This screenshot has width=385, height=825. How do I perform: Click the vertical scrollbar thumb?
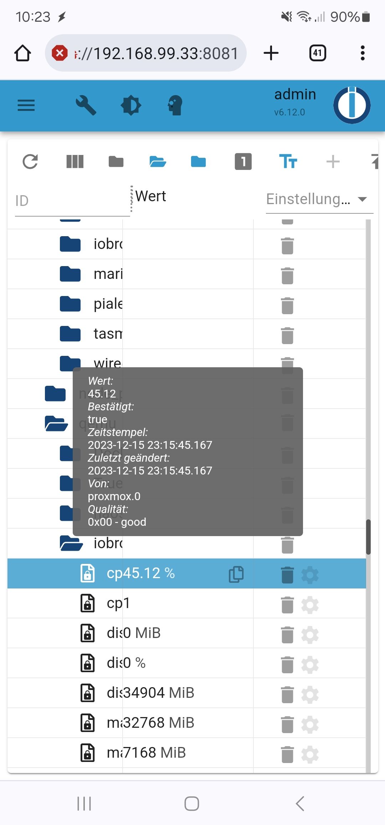pyautogui.click(x=368, y=537)
